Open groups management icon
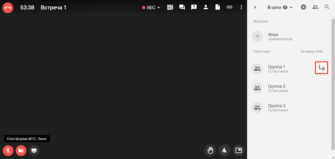 click(x=315, y=7)
